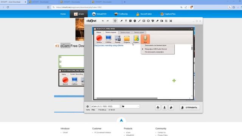The height and width of the screenshot is (136, 242).
Task: Click the file name field containing oCam
Action: [x=105, y=106]
